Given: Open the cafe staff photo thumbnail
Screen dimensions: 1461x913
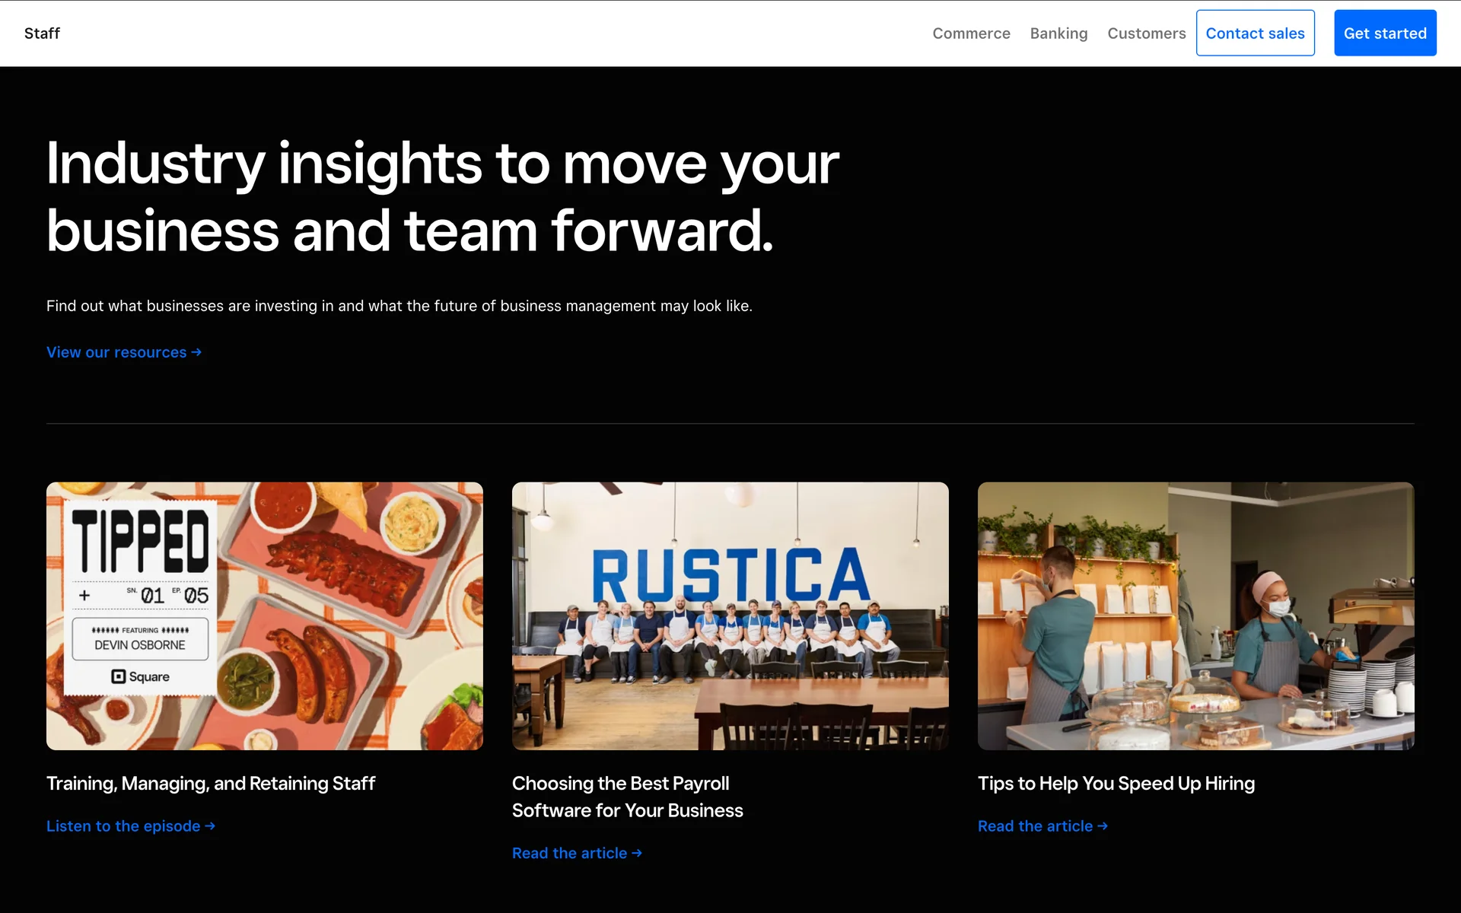Looking at the screenshot, I should pos(1195,616).
